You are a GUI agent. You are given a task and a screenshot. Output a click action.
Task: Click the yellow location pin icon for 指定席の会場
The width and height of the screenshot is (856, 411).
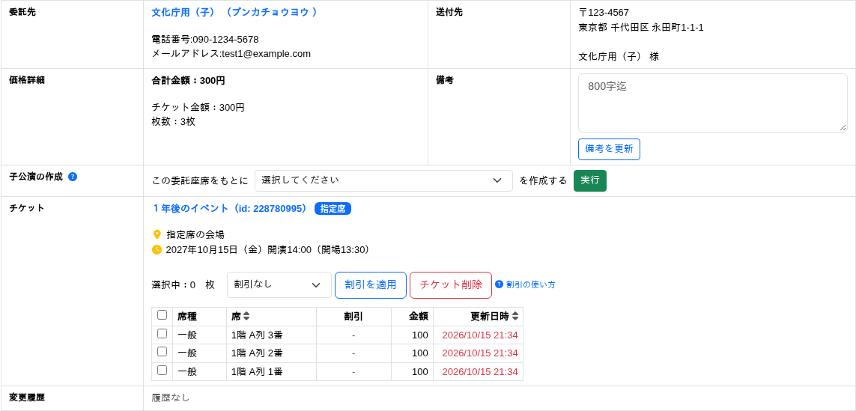click(x=157, y=235)
